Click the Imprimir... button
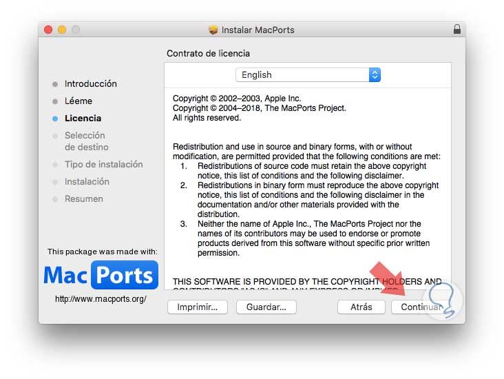504x379 pixels. coord(198,307)
